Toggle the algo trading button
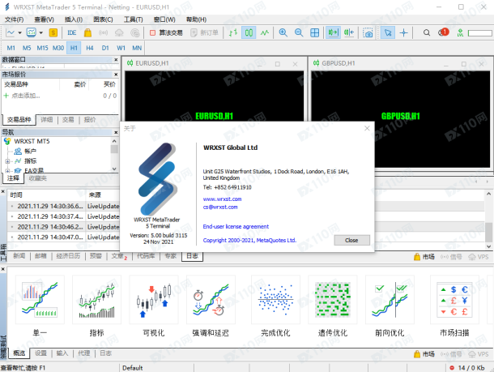The height and width of the screenshot is (372, 494). tap(166, 32)
